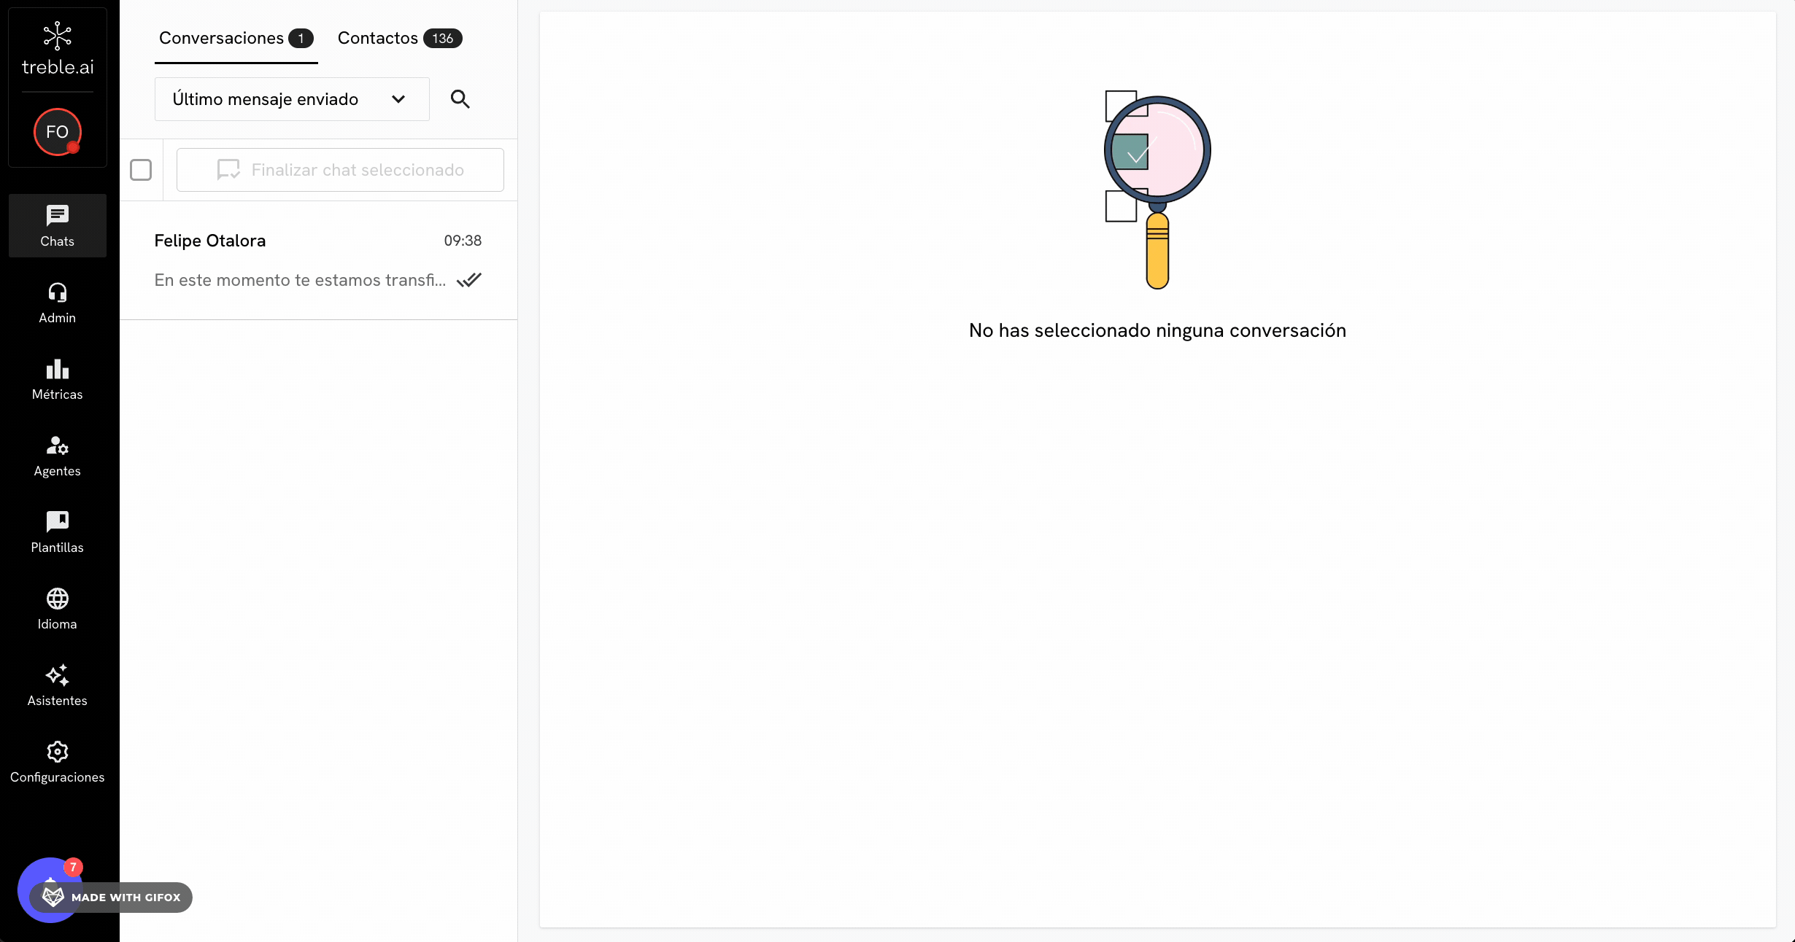
Task: Switch to the Contactos tab
Action: coord(378,38)
